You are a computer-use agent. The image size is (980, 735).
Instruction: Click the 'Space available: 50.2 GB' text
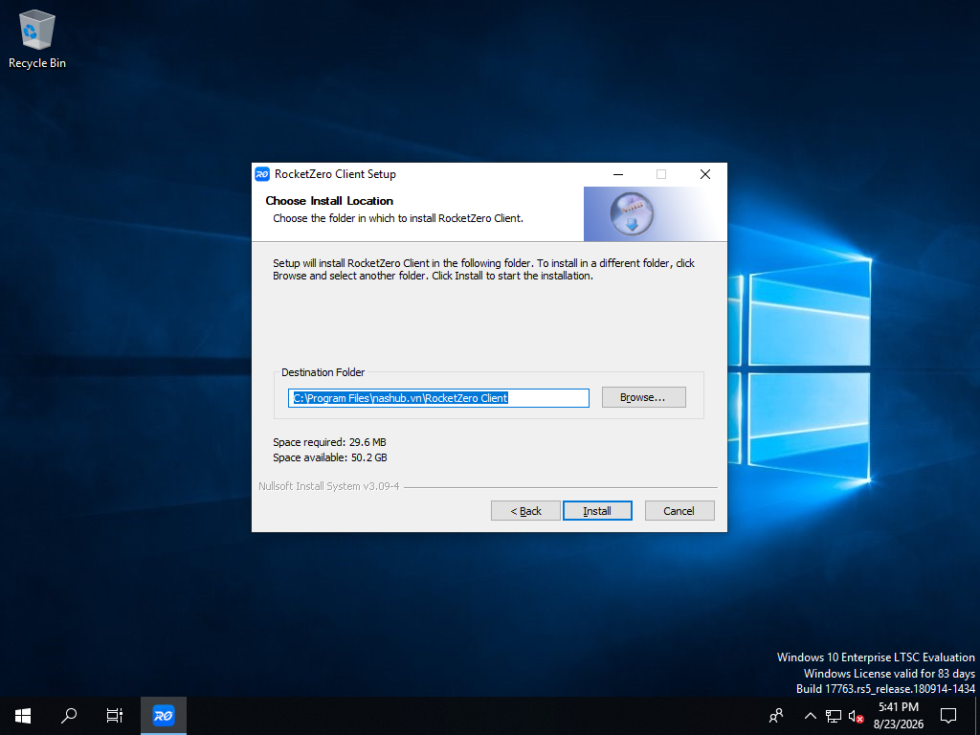pyautogui.click(x=330, y=457)
